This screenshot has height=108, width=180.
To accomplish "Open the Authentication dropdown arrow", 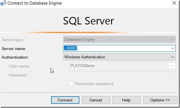I will [173, 57].
